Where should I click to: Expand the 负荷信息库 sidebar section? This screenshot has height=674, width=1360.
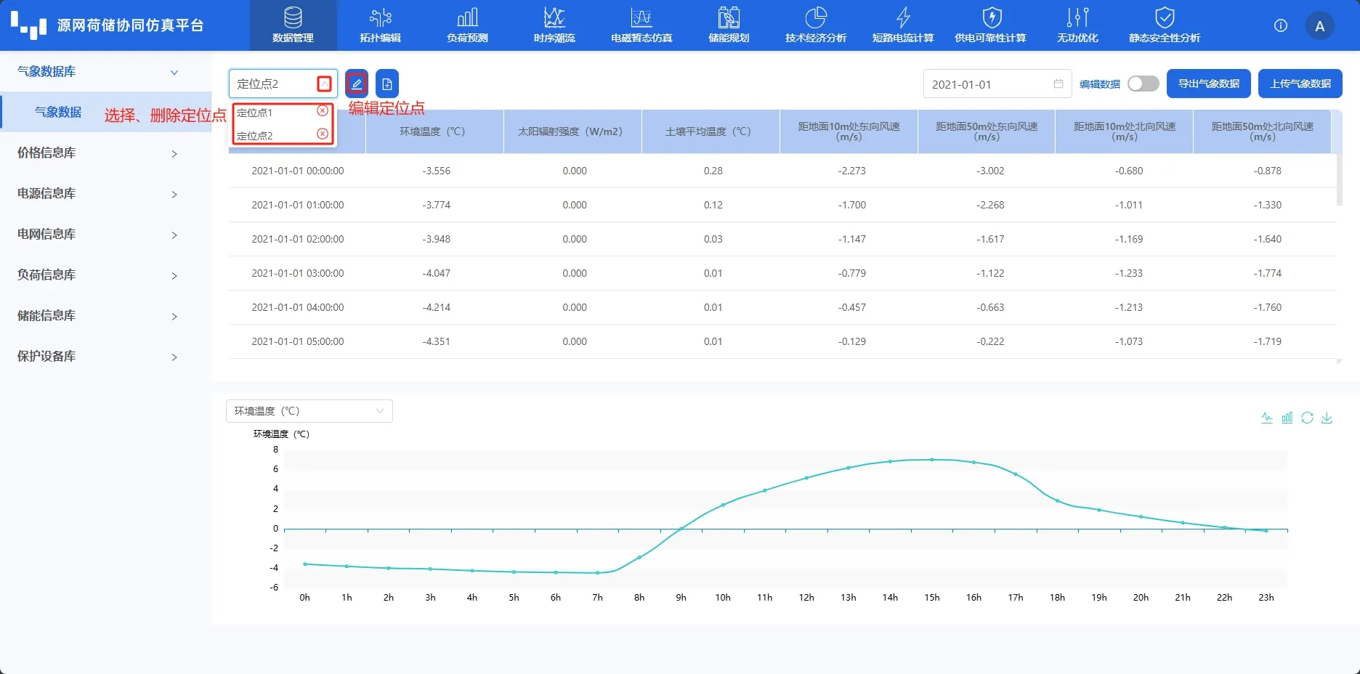click(x=174, y=275)
